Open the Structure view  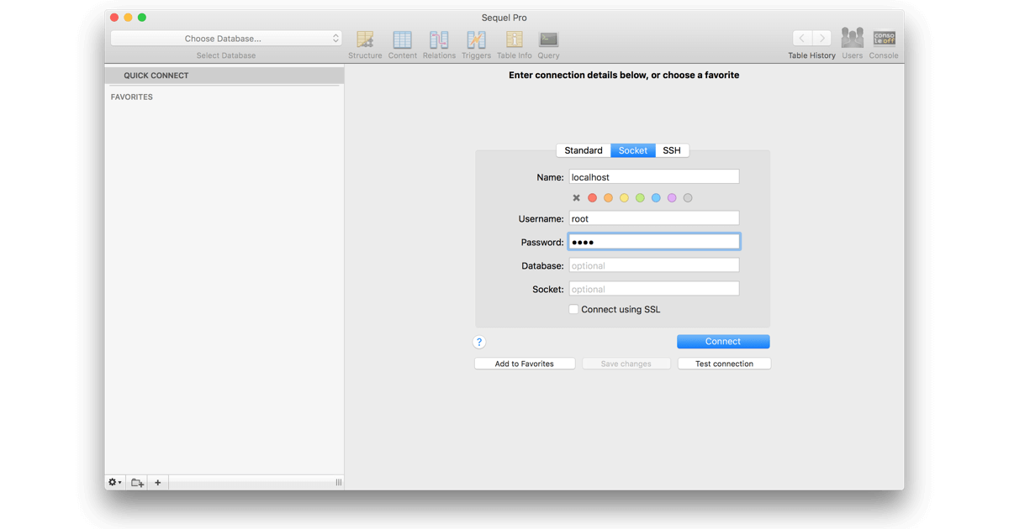[x=365, y=45]
